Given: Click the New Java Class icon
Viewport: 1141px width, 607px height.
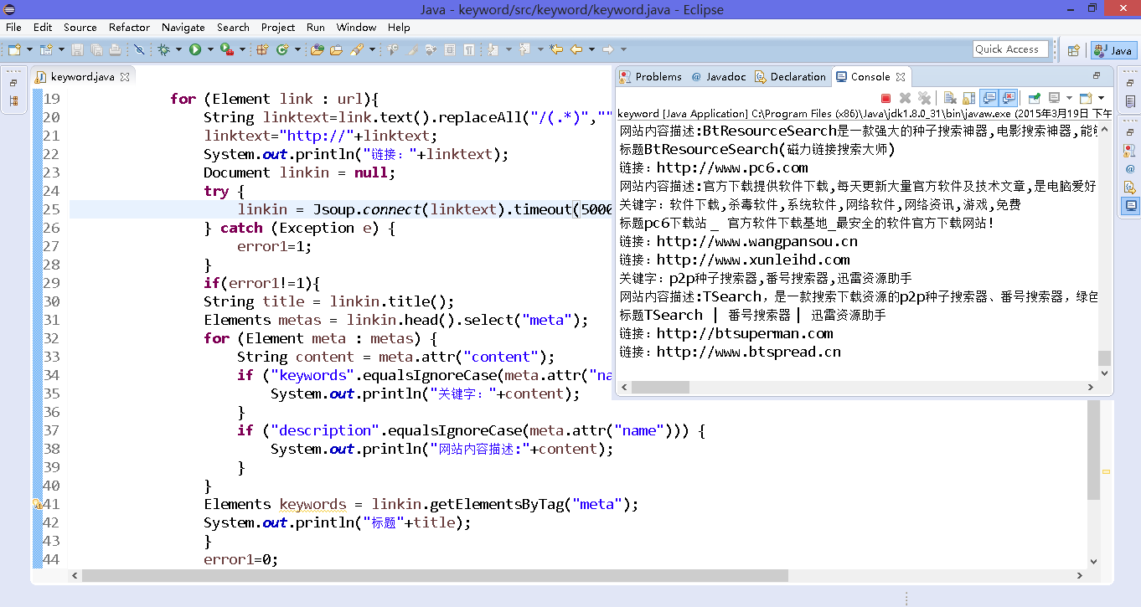Looking at the screenshot, I should [x=281, y=50].
